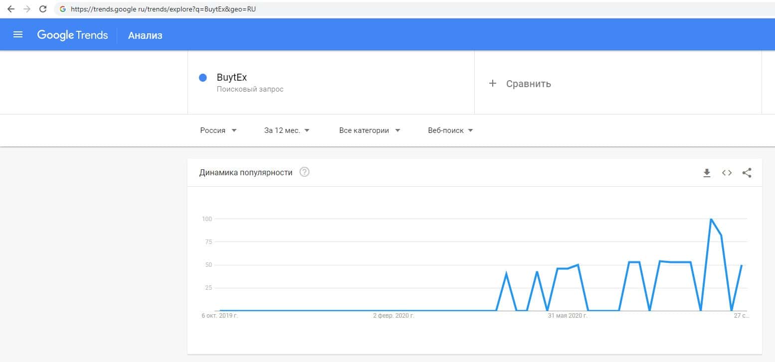Click the browser forward arrow
Image resolution: width=775 pixels, height=362 pixels.
click(27, 9)
